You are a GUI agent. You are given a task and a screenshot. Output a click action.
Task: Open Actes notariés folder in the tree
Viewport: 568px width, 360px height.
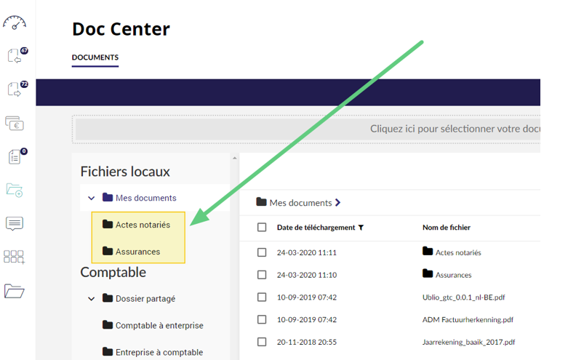[x=143, y=225]
